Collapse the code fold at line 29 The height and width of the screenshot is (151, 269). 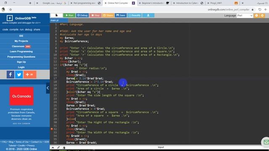(58, 119)
